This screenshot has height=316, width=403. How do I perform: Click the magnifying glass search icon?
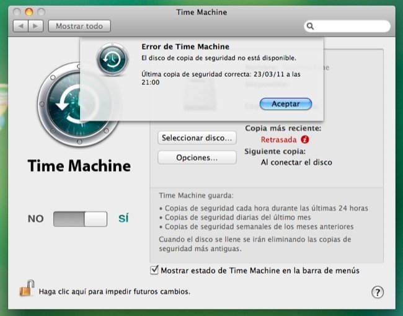pos(311,26)
